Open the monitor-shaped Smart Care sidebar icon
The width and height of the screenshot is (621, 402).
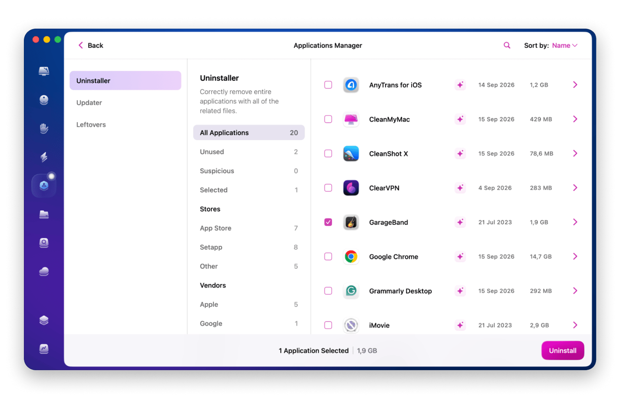point(44,71)
